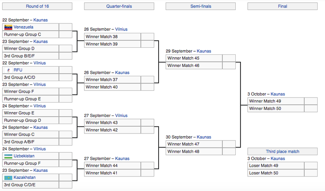This screenshot has width=325, height=191.
Task: Follow the Uzbekistan team link
Action: coord(24,156)
